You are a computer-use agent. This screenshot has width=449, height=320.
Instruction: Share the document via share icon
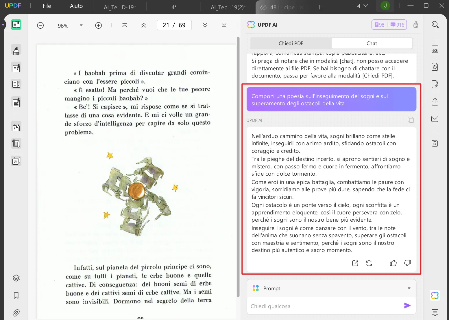click(435, 102)
